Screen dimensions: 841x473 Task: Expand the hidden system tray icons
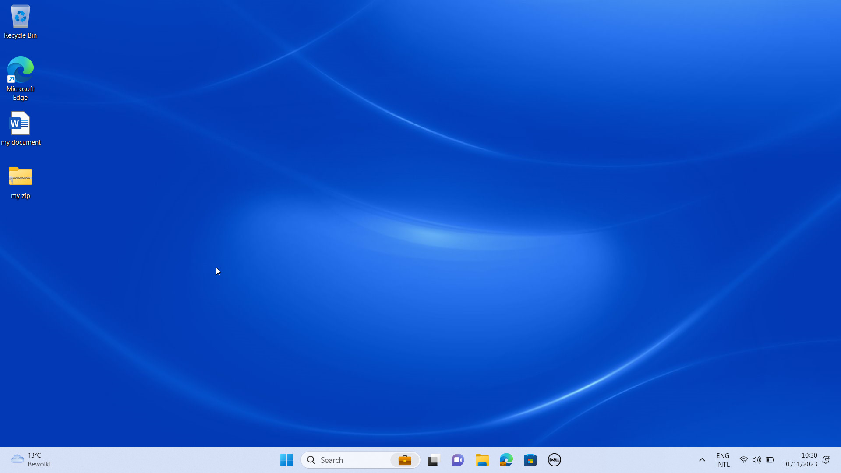tap(702, 460)
